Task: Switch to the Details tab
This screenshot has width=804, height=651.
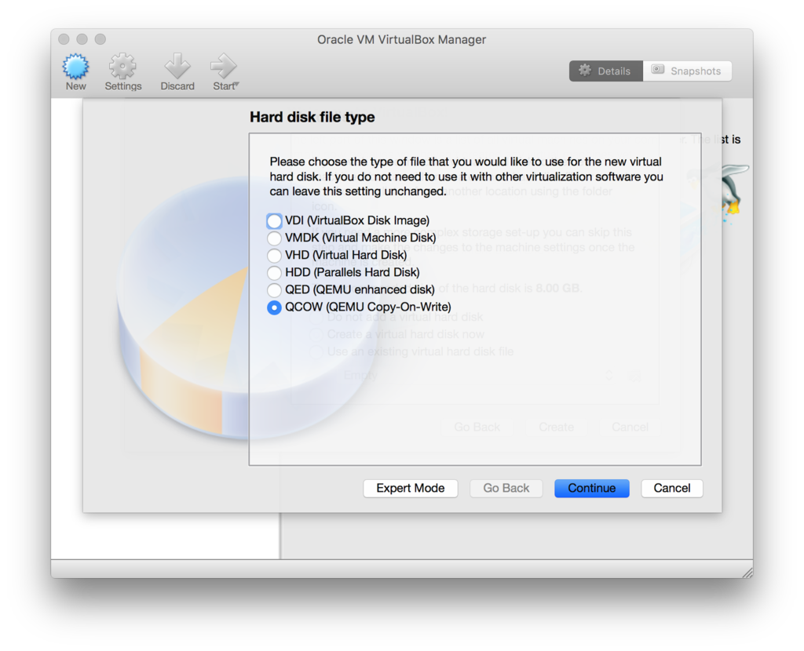Action: click(x=605, y=71)
